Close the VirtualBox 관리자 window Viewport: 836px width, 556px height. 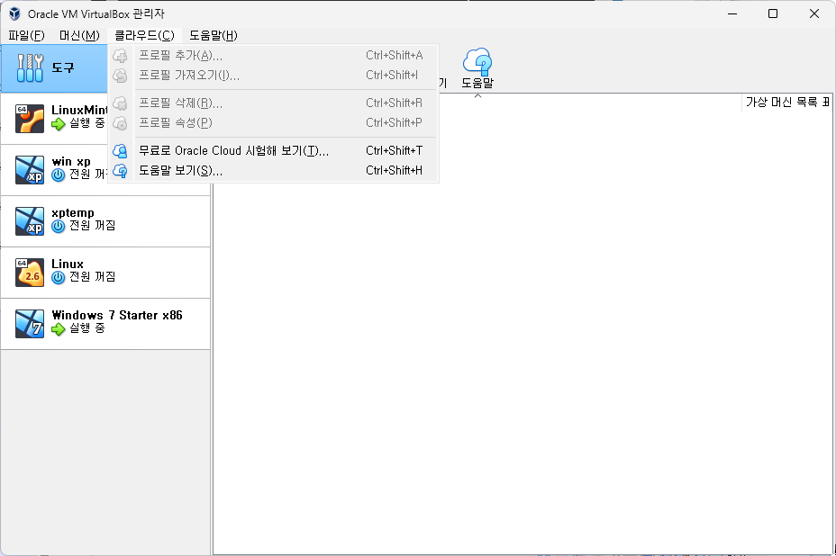coord(814,13)
